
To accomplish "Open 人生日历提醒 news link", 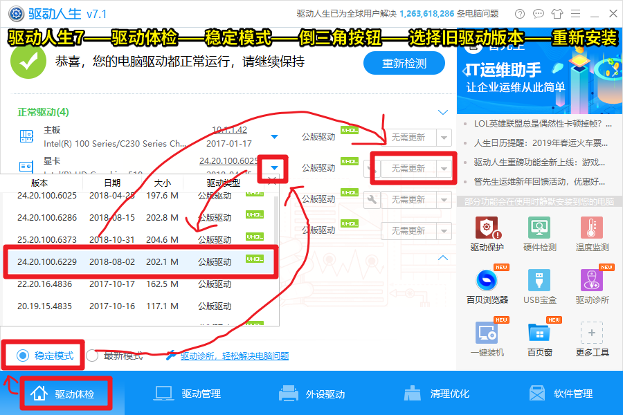I will coord(541,143).
